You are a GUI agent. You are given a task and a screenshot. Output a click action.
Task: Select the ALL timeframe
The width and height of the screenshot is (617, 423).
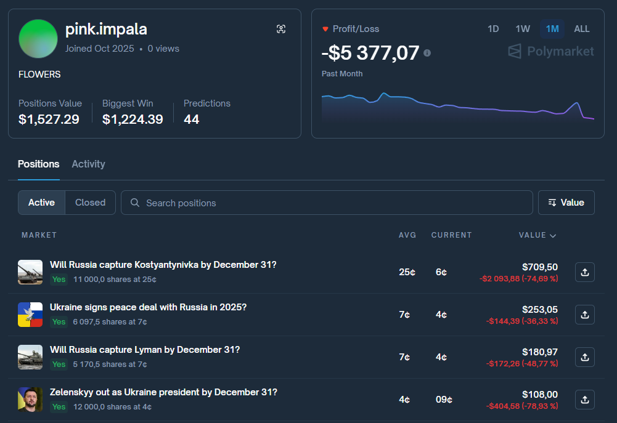(x=582, y=29)
